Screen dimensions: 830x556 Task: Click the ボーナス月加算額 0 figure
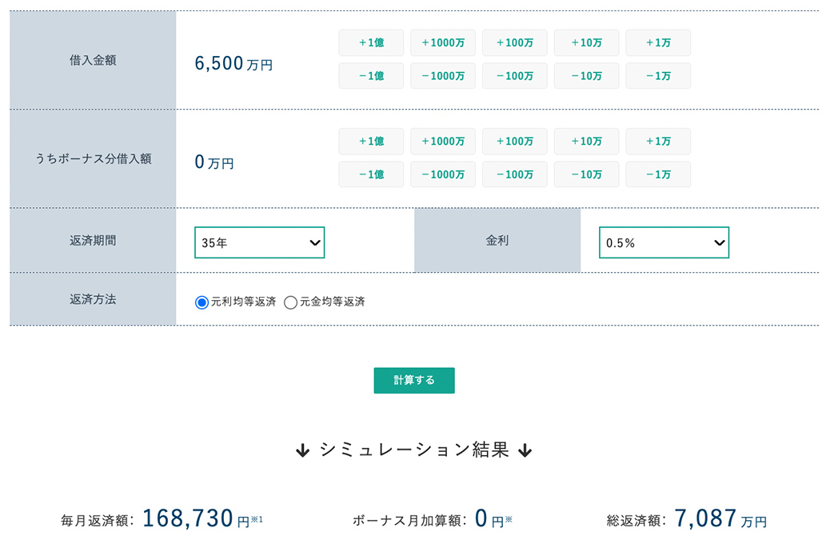[481, 518]
